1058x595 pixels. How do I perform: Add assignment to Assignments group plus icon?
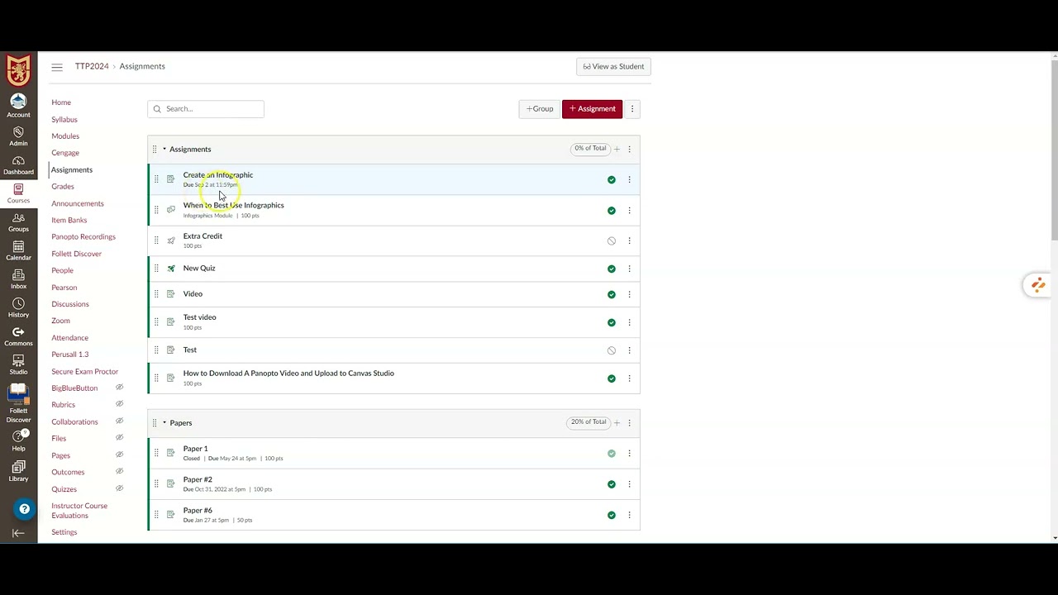point(616,150)
